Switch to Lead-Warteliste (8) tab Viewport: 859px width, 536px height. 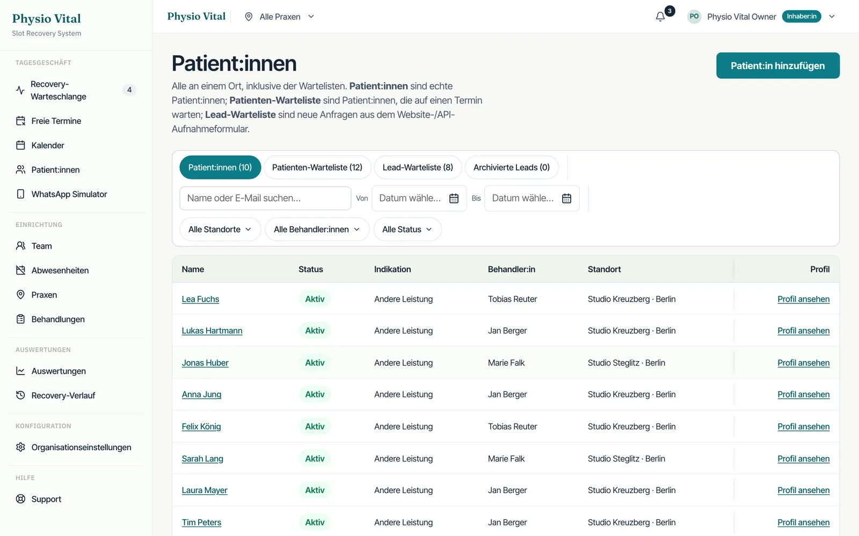418,167
